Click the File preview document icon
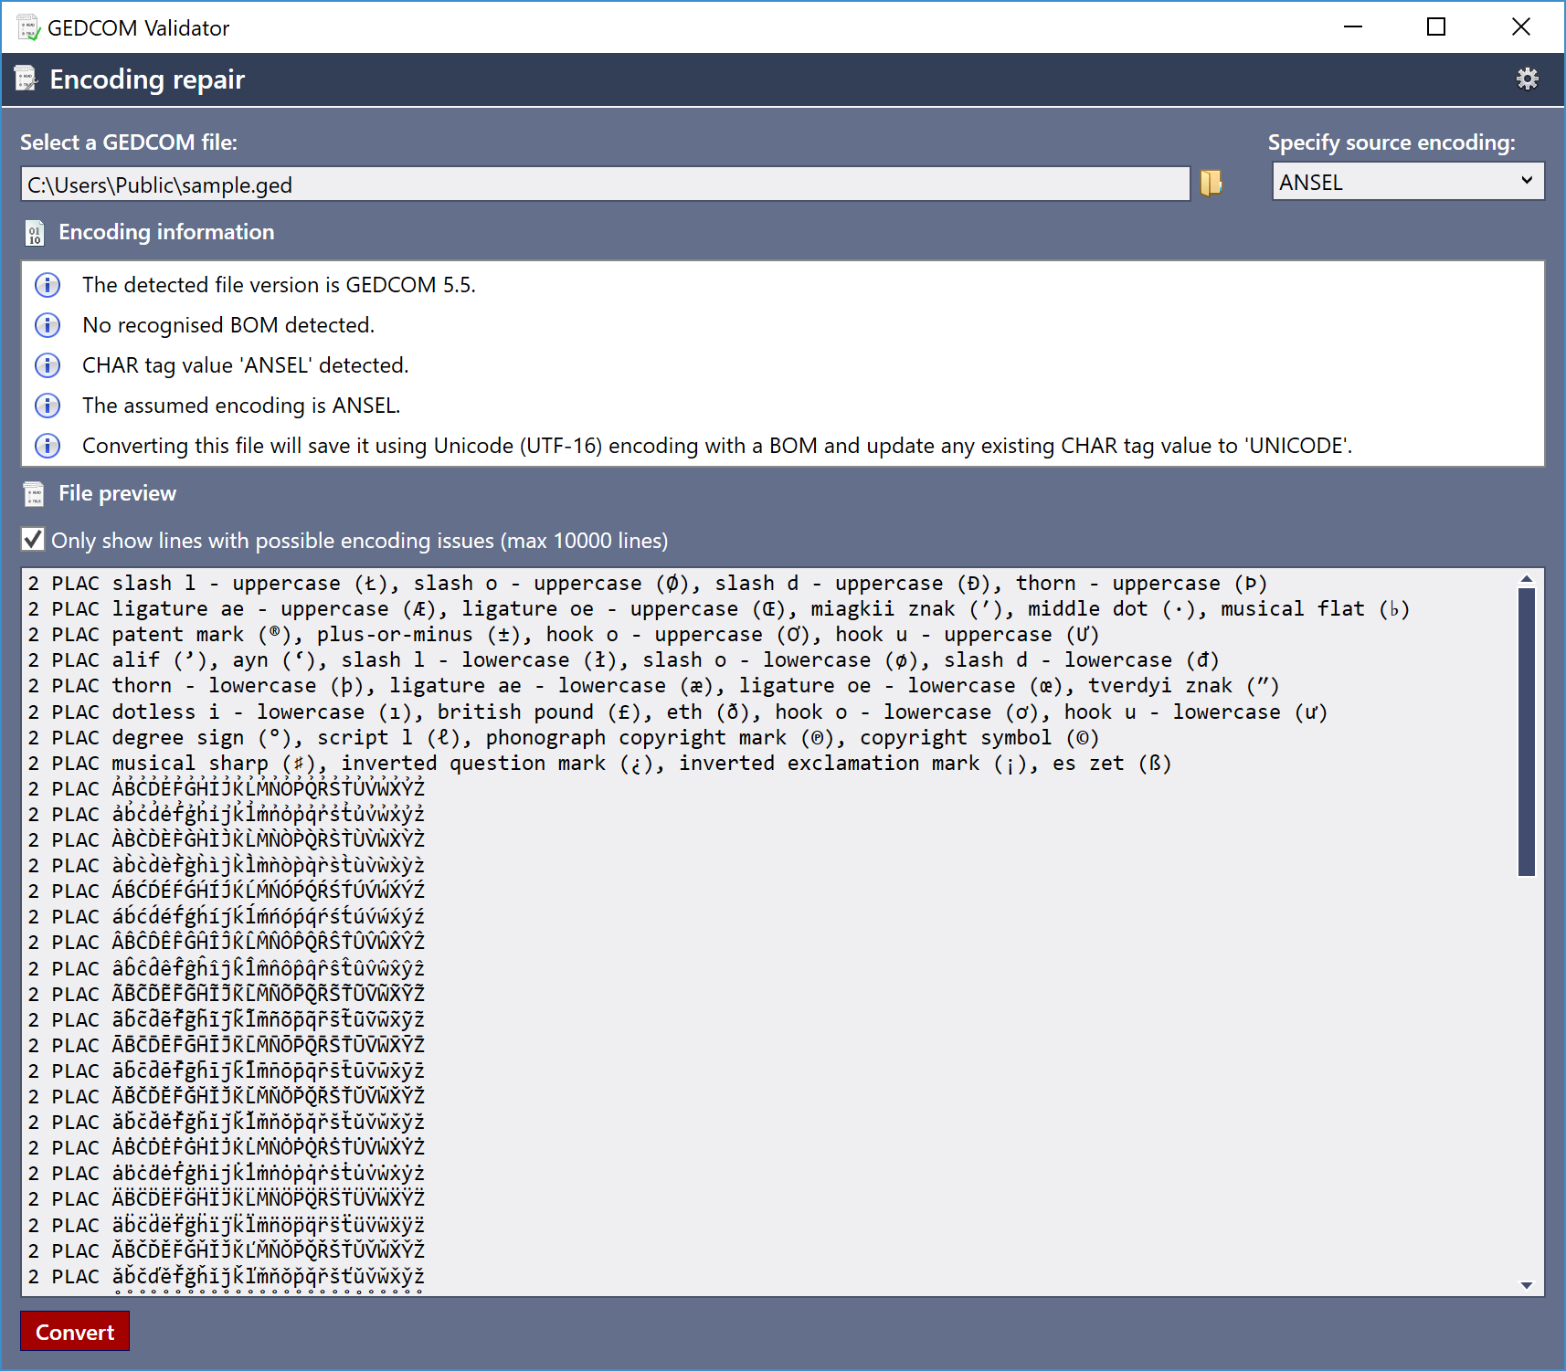This screenshot has width=1566, height=1371. tap(34, 494)
